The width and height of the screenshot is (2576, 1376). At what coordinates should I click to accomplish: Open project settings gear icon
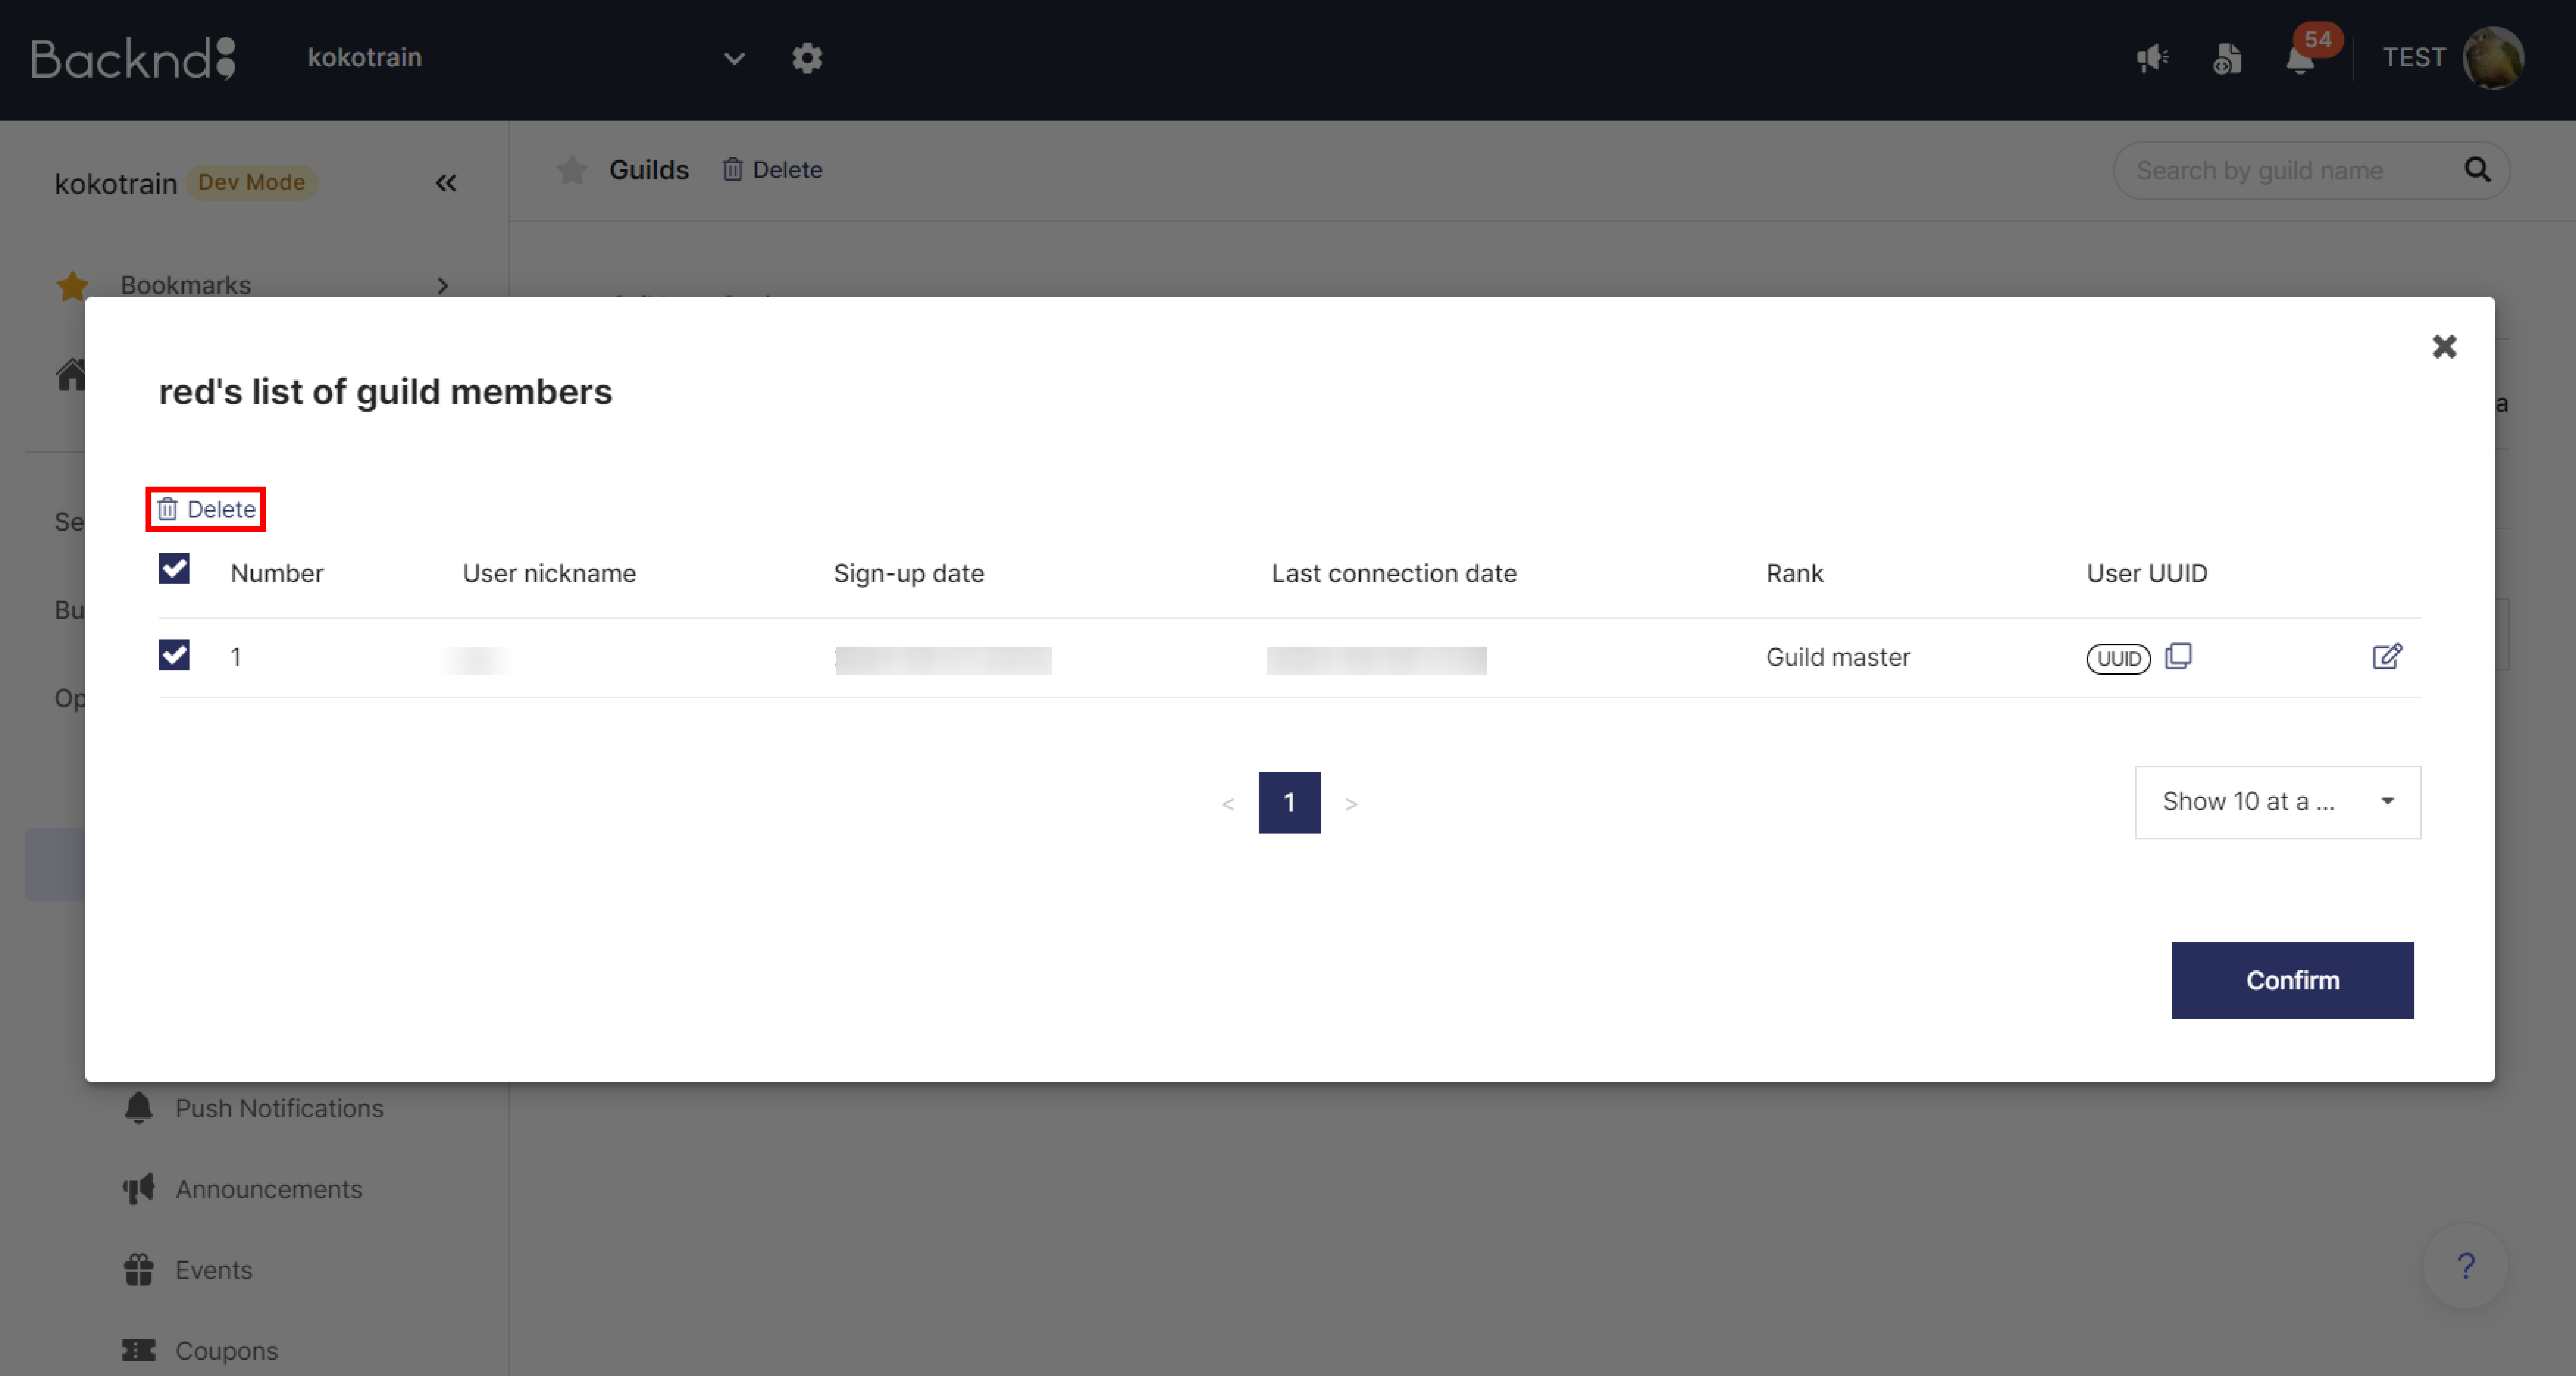point(807,58)
